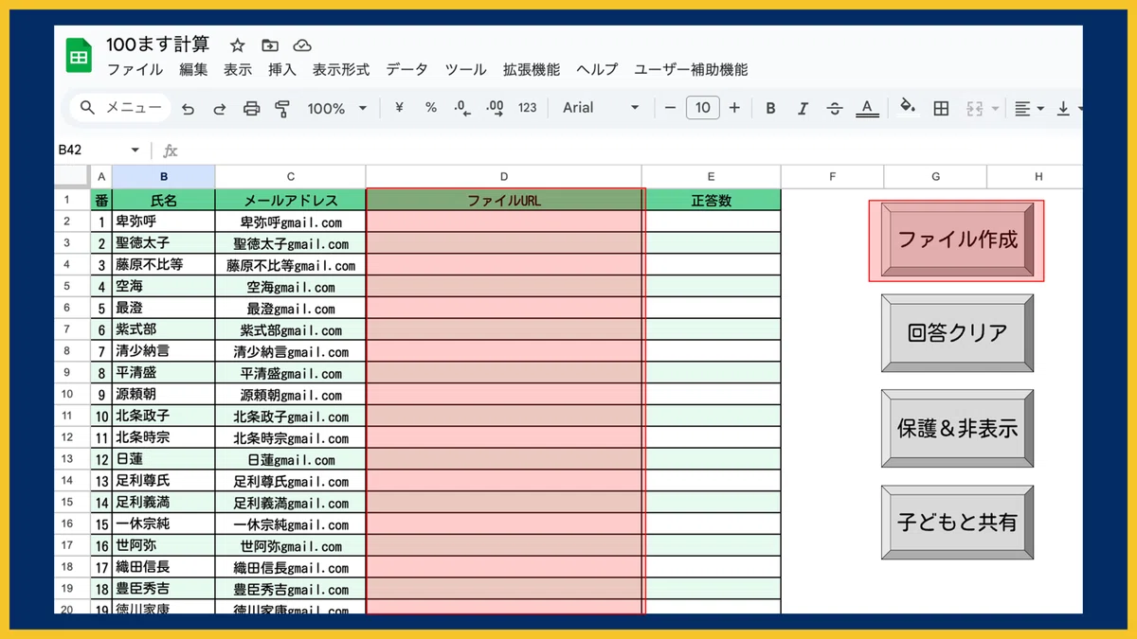Open the 編集 menu
Image resolution: width=1137 pixels, height=639 pixels.
[x=193, y=69]
